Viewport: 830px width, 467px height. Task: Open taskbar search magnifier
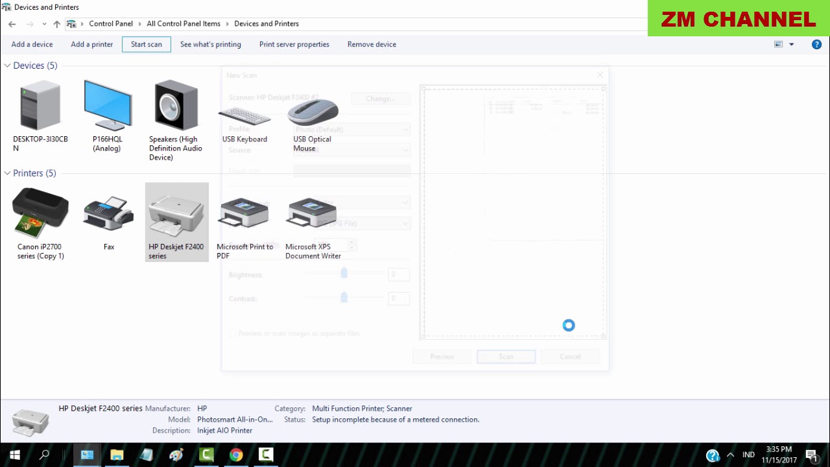45,455
